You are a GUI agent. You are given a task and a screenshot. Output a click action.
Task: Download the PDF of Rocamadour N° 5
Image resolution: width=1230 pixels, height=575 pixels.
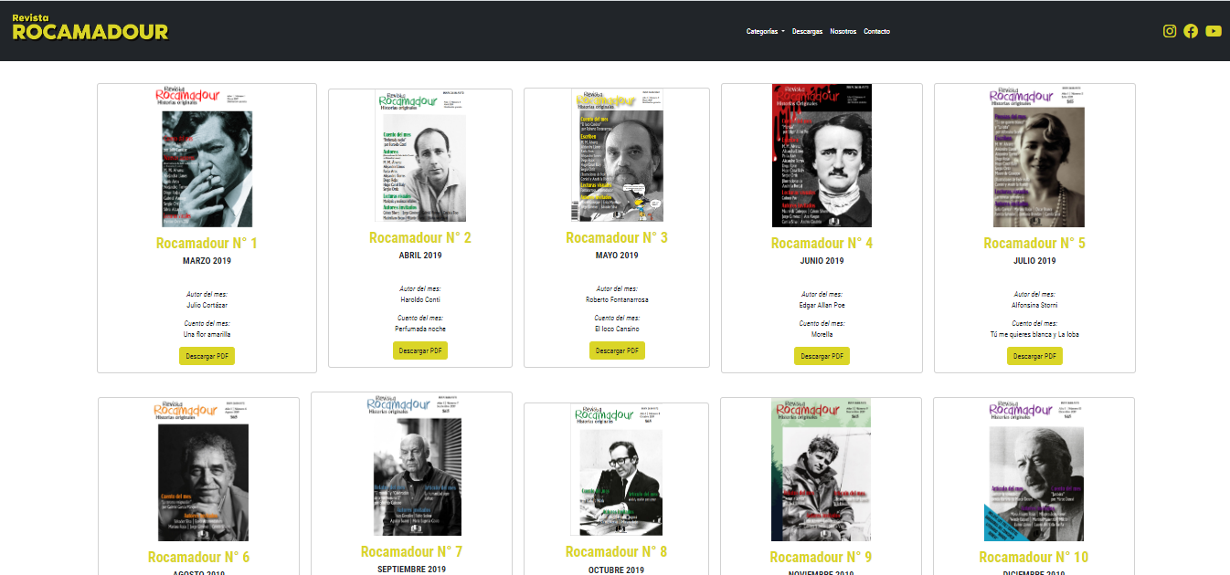point(1034,355)
